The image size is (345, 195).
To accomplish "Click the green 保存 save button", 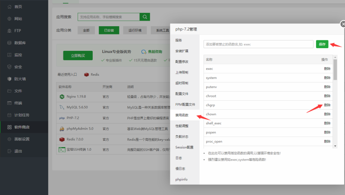I will pyautogui.click(x=322, y=44).
